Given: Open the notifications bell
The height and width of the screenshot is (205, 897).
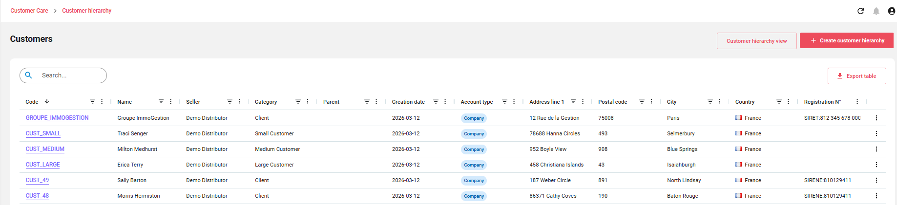Looking at the screenshot, I should 876,11.
